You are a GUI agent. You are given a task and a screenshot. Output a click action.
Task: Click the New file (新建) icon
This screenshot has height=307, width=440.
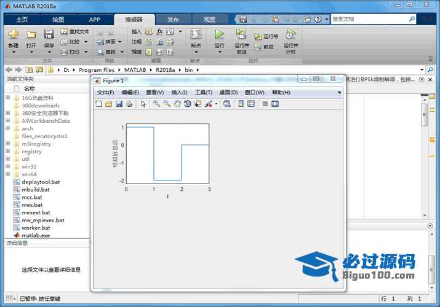(x=13, y=34)
